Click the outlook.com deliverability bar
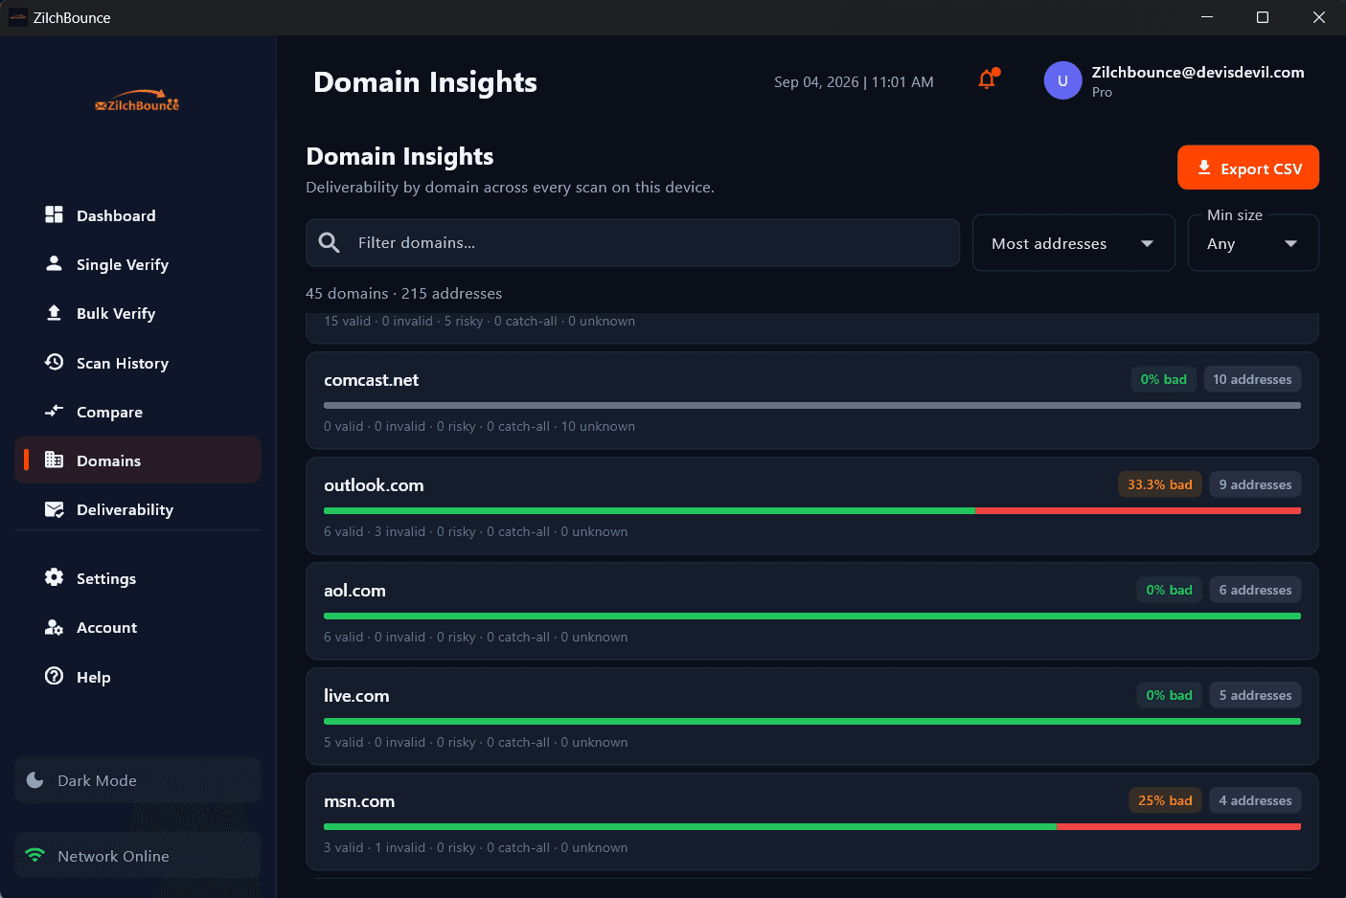 coord(812,510)
